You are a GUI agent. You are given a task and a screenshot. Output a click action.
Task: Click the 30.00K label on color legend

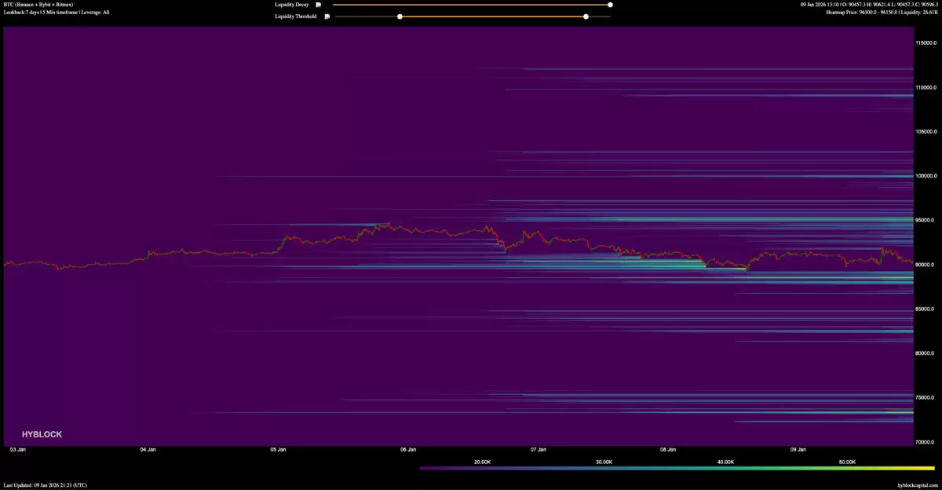pyautogui.click(x=604, y=463)
